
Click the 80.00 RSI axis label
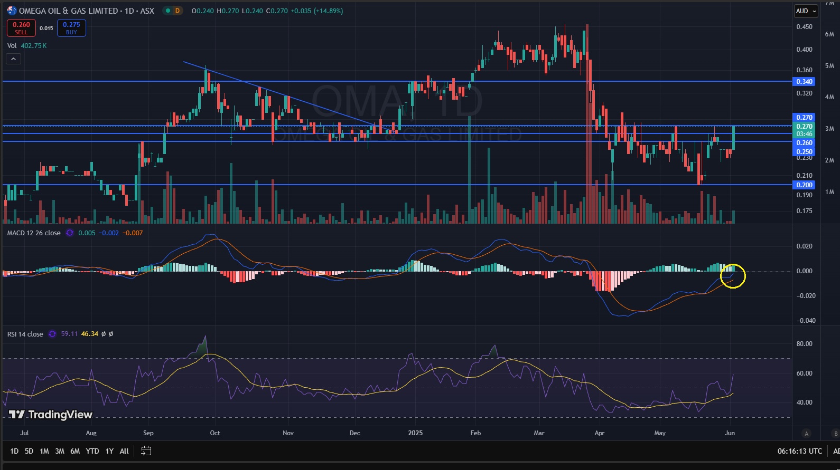(x=804, y=344)
